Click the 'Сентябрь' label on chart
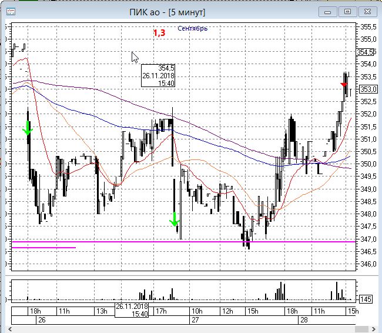This screenshot has height=333, width=382. (192, 28)
